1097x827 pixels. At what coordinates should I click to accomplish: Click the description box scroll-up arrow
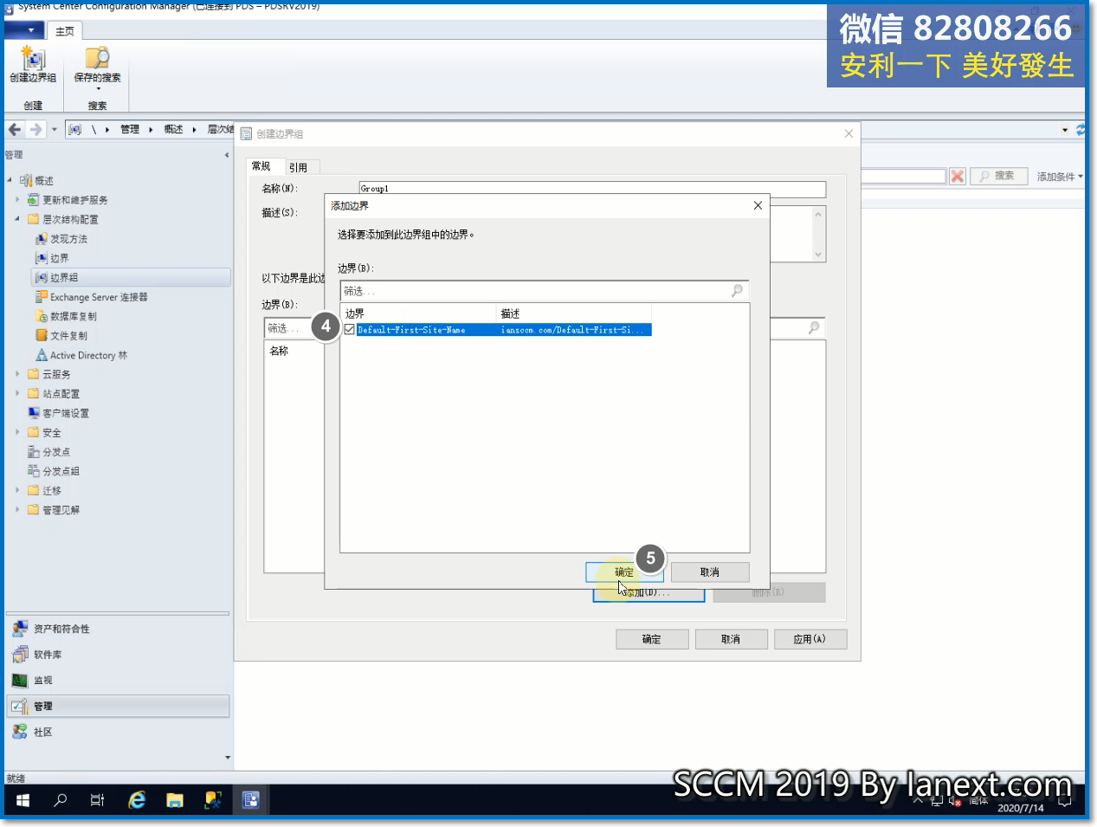click(x=818, y=213)
